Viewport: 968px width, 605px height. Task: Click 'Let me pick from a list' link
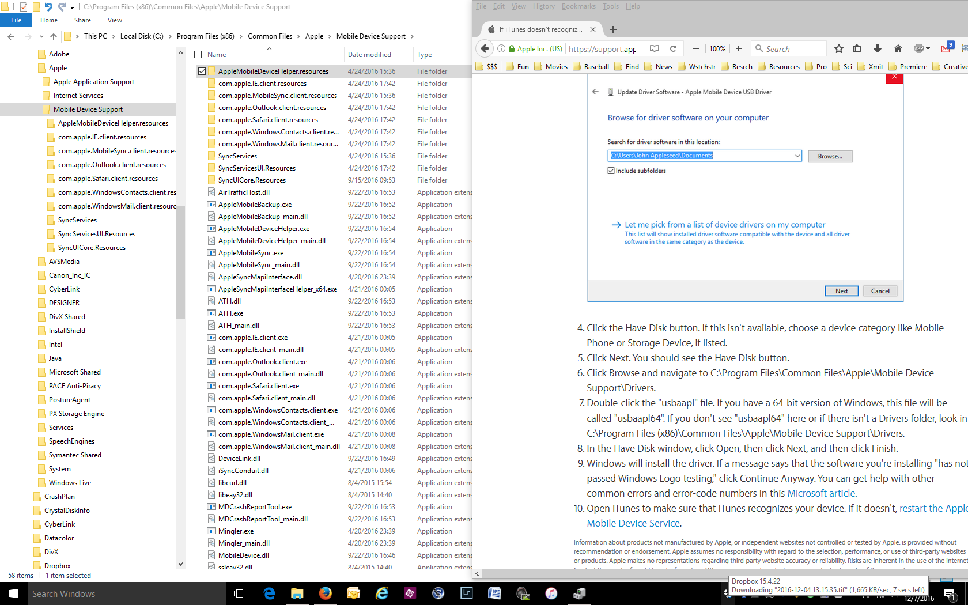725,225
